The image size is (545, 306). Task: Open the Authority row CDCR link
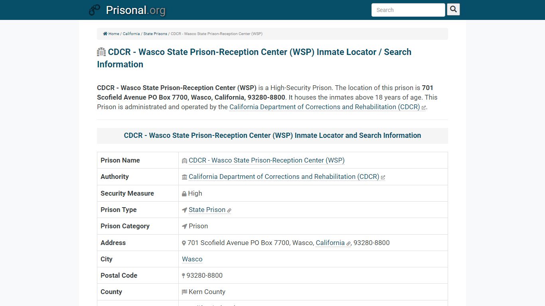284,177
